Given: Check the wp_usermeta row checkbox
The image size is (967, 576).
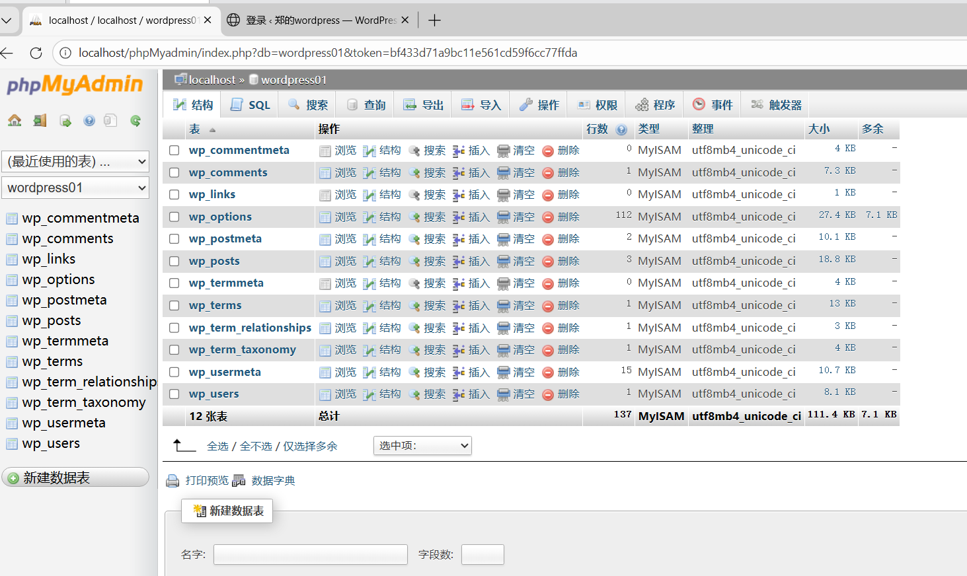Looking at the screenshot, I should pos(174,372).
